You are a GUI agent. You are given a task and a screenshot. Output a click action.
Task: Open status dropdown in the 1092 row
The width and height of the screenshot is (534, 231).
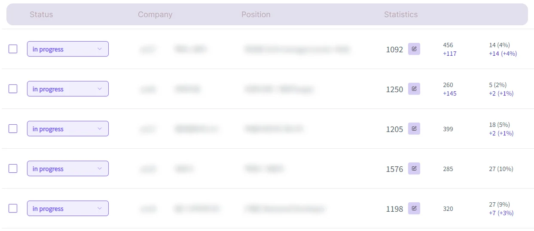coord(67,49)
